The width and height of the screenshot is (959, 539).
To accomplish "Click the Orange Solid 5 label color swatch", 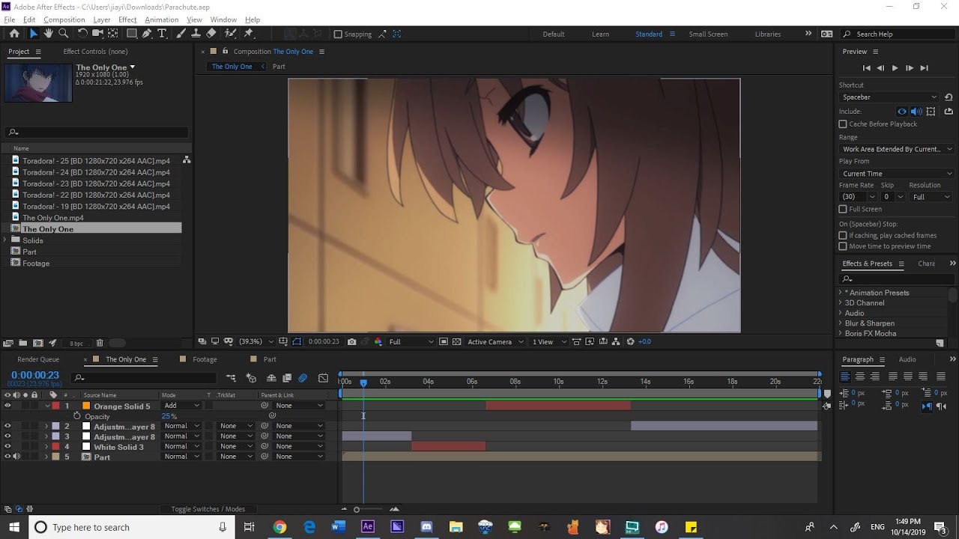I will click(x=55, y=406).
